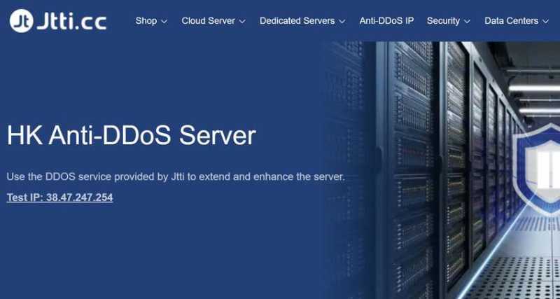Open the Shop menu
Screen dimensions: 560x299
146,21
